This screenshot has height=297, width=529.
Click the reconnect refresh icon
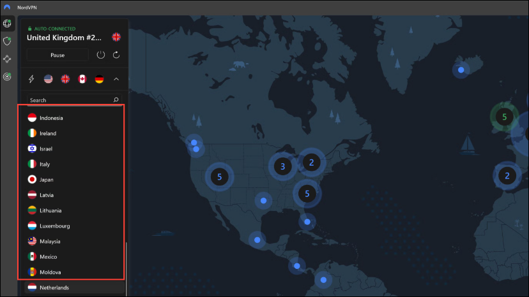(x=116, y=55)
